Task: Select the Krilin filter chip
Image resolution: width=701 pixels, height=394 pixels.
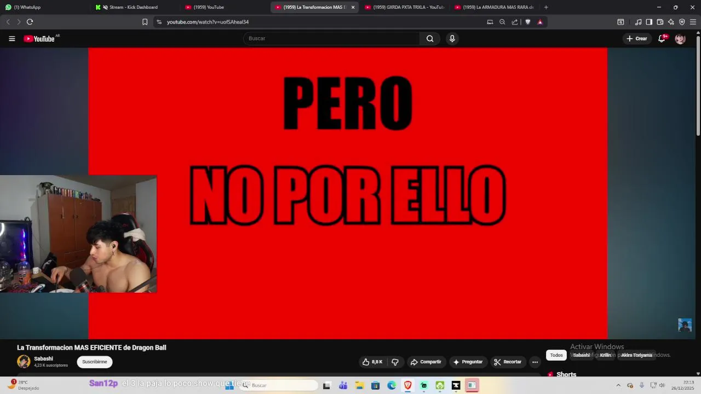Action: (605, 355)
